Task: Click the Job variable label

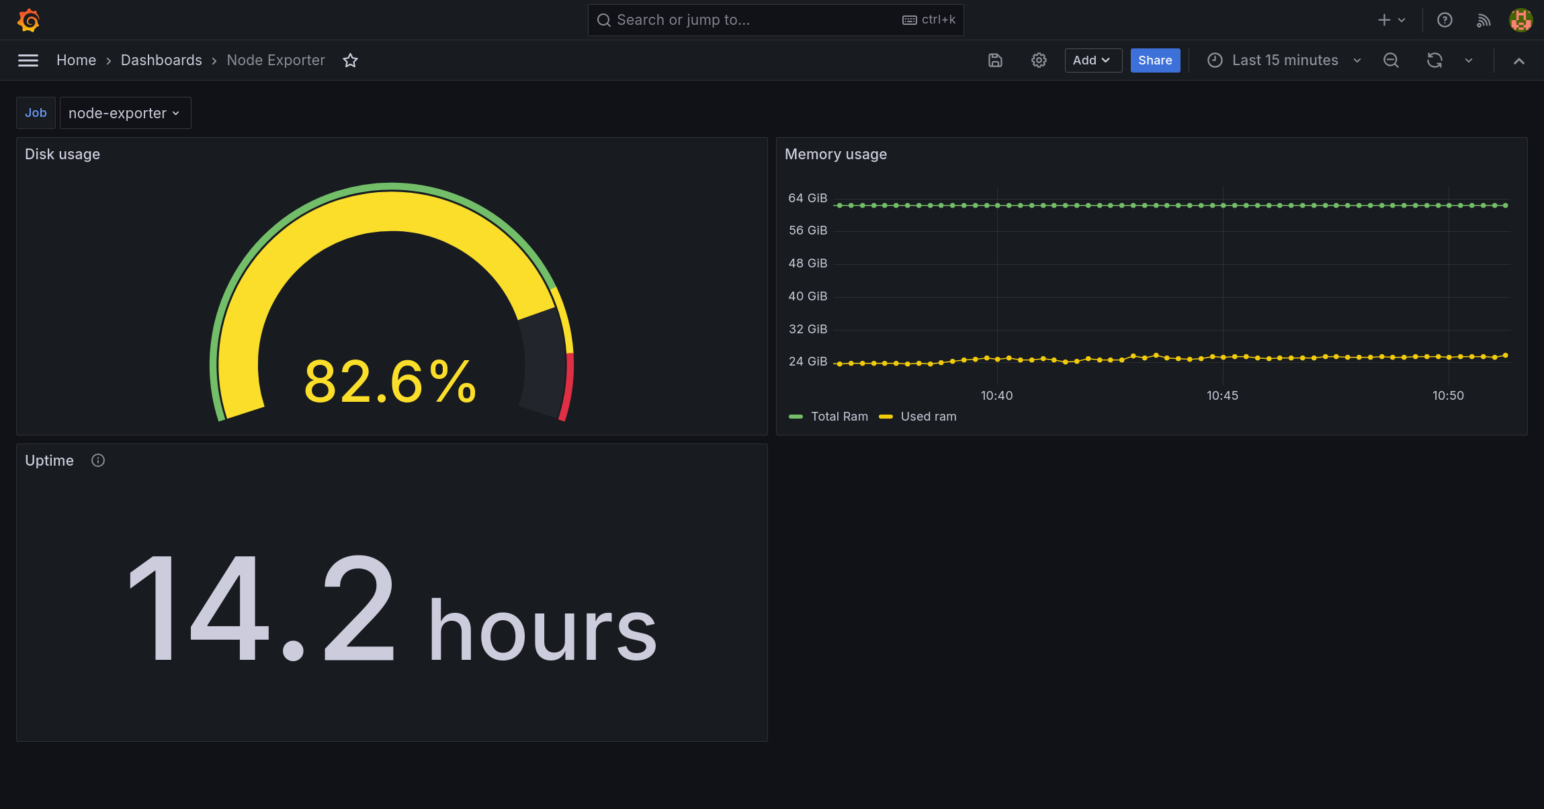Action: [x=36, y=113]
